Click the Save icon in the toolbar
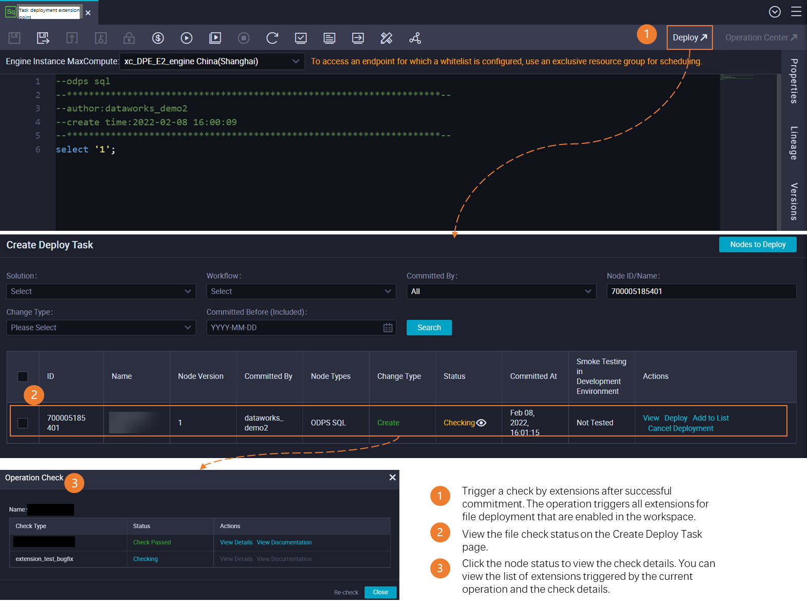807x602 pixels. (x=14, y=38)
